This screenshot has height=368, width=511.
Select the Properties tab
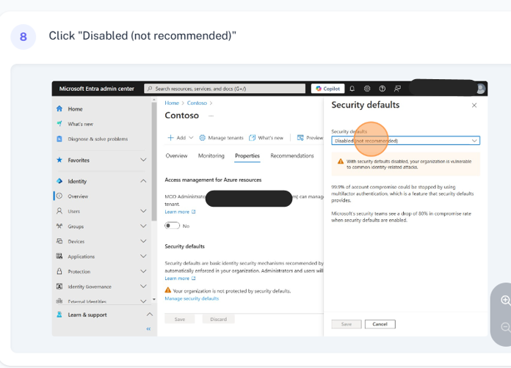(x=247, y=155)
